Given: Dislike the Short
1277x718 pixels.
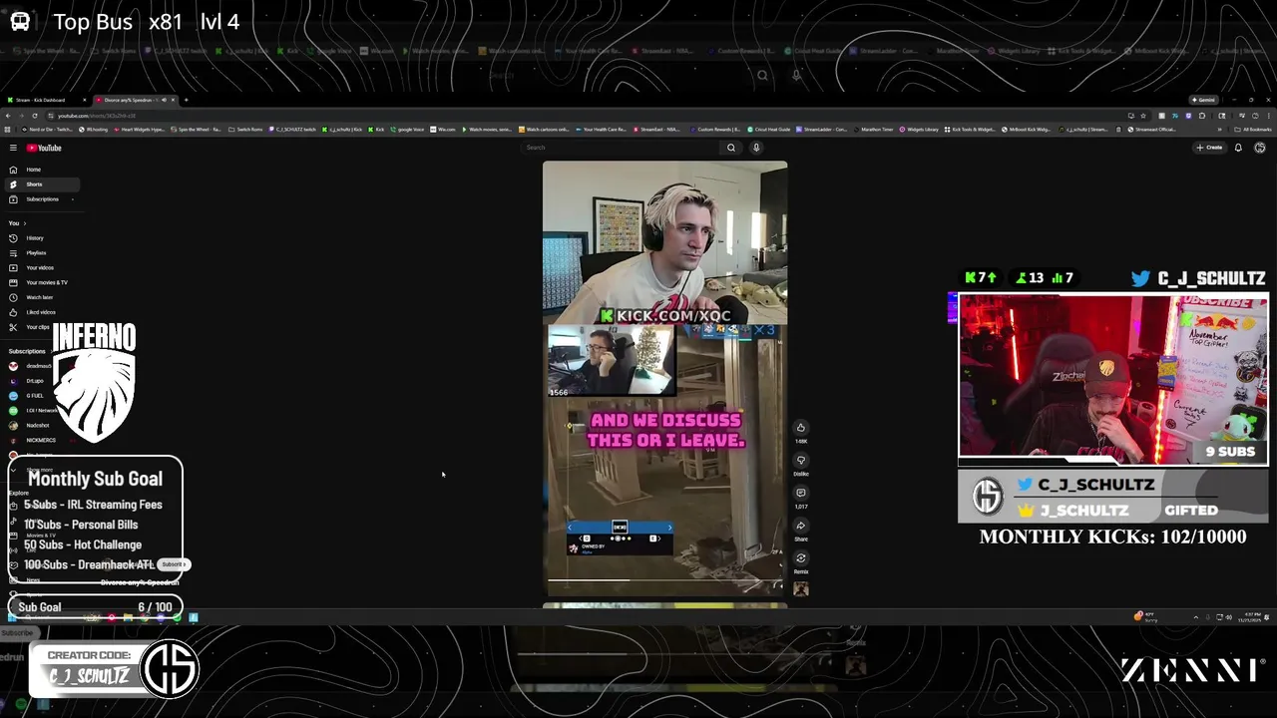Looking at the screenshot, I should (800, 461).
